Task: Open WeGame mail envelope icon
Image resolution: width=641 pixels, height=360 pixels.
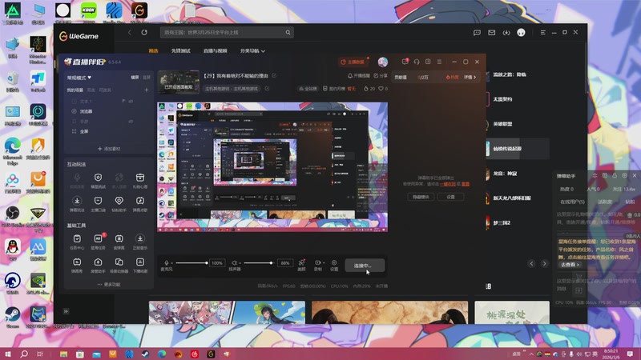Action: tap(492, 32)
